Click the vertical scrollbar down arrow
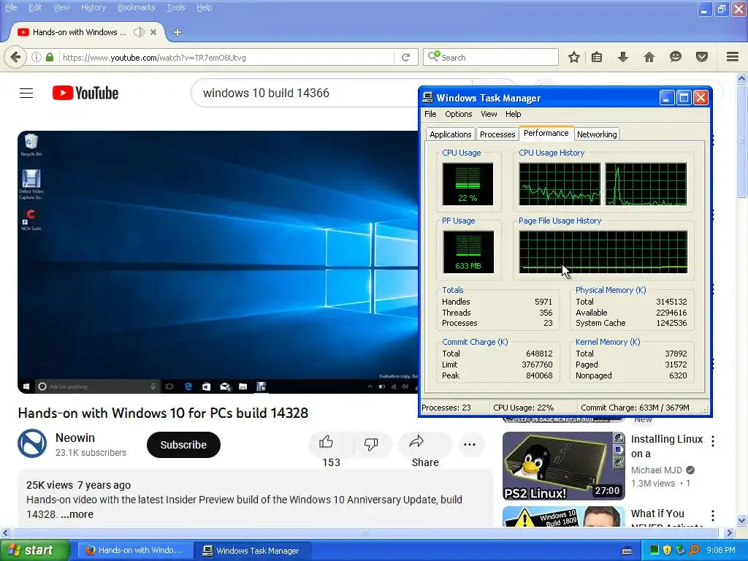The width and height of the screenshot is (748, 561). [742, 520]
